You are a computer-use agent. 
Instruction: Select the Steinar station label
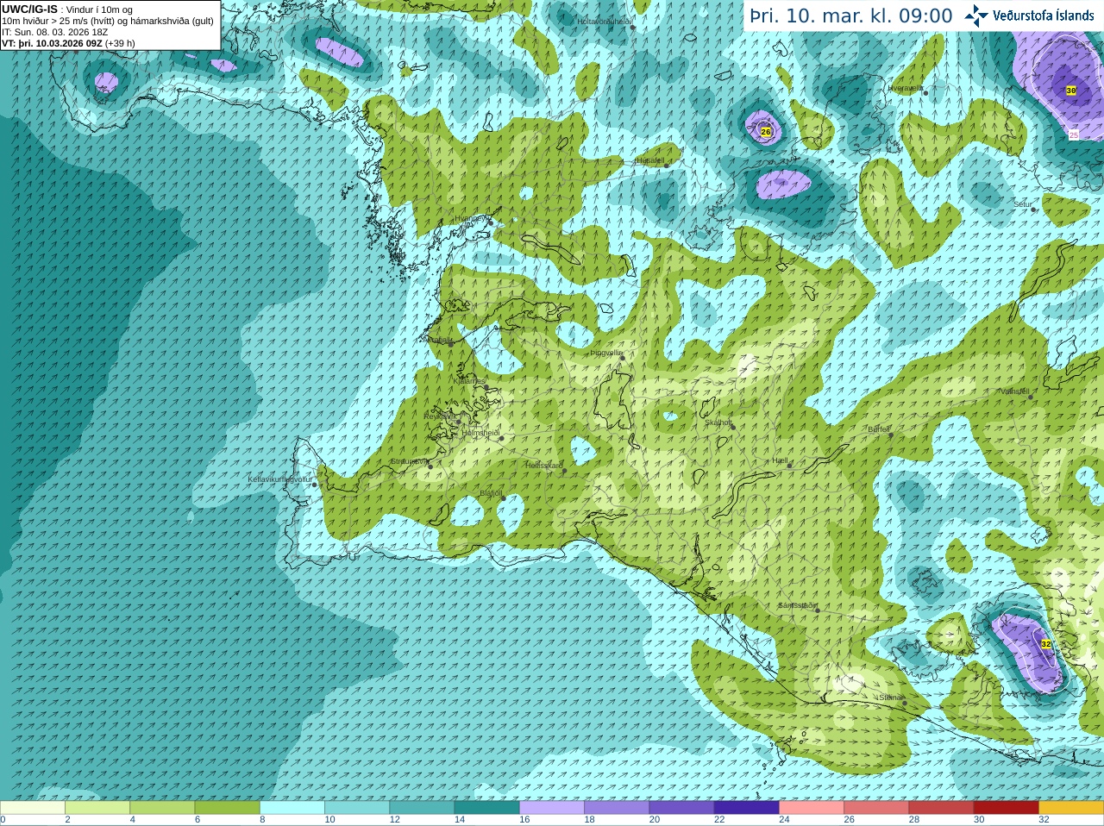pyautogui.click(x=891, y=698)
